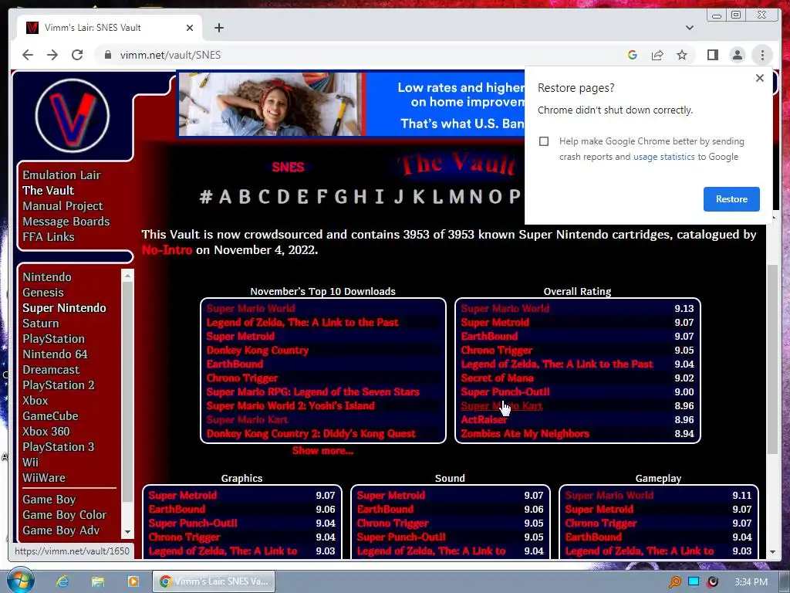790x593 pixels.
Task: Open Chrome three-dot menu
Action: [x=762, y=55]
